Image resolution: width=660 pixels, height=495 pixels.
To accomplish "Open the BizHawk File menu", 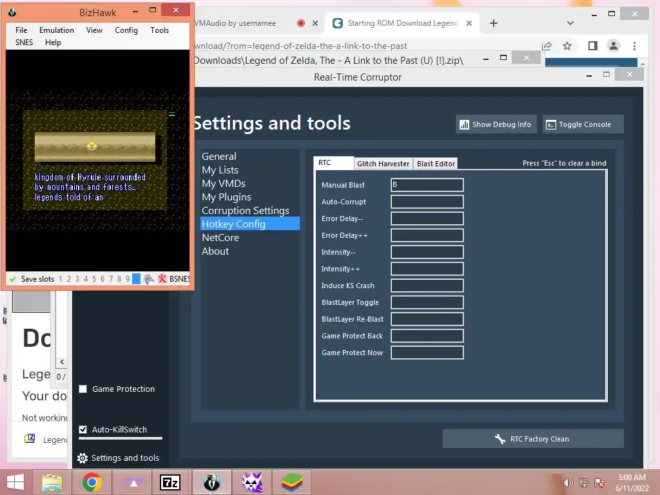I will (x=21, y=30).
